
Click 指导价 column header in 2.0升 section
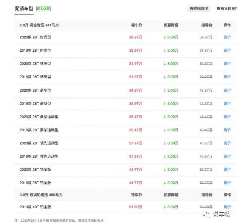(207, 25)
